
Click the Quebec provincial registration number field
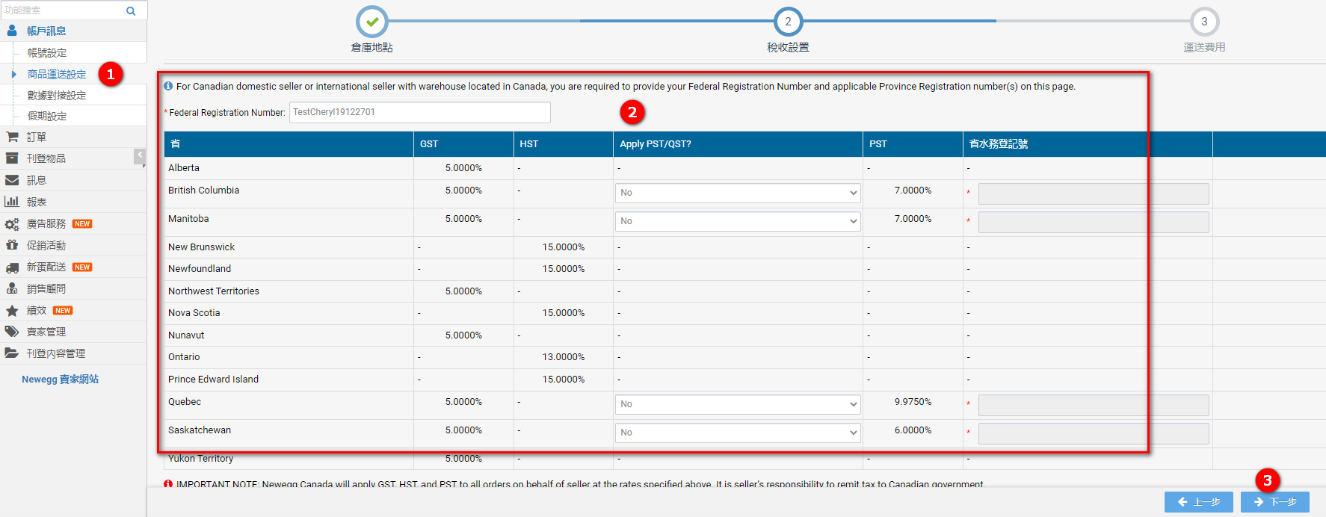(x=1094, y=405)
